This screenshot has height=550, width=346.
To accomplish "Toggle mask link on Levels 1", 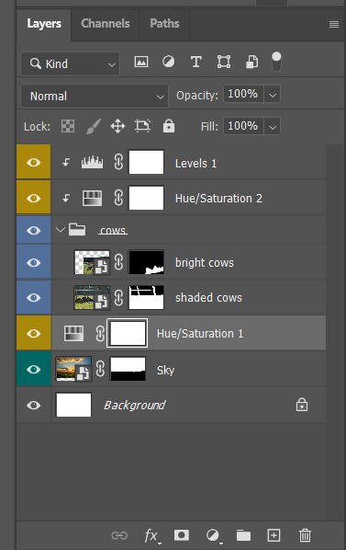I will coord(118,163).
